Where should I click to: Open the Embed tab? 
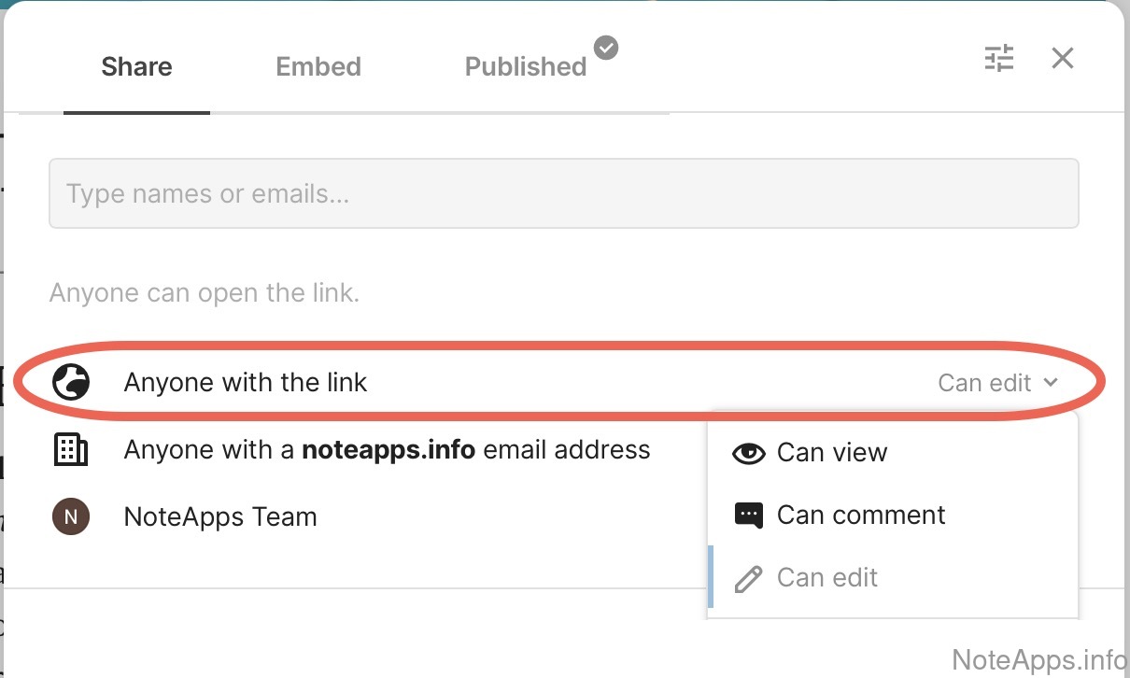pyautogui.click(x=318, y=67)
